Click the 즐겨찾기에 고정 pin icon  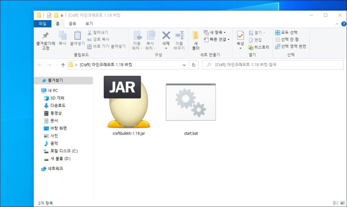coord(46,36)
